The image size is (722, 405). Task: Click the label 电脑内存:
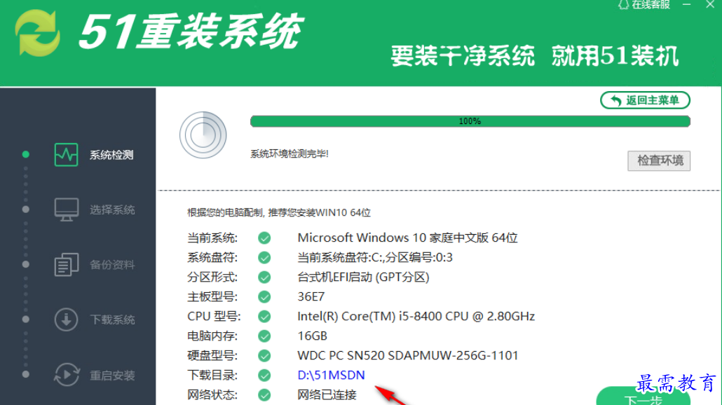212,336
